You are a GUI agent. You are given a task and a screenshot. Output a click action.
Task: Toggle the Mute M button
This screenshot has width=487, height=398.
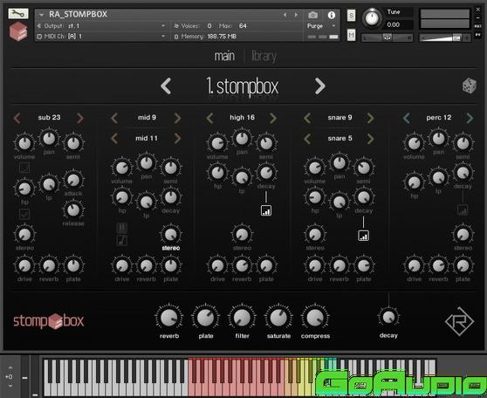click(351, 35)
